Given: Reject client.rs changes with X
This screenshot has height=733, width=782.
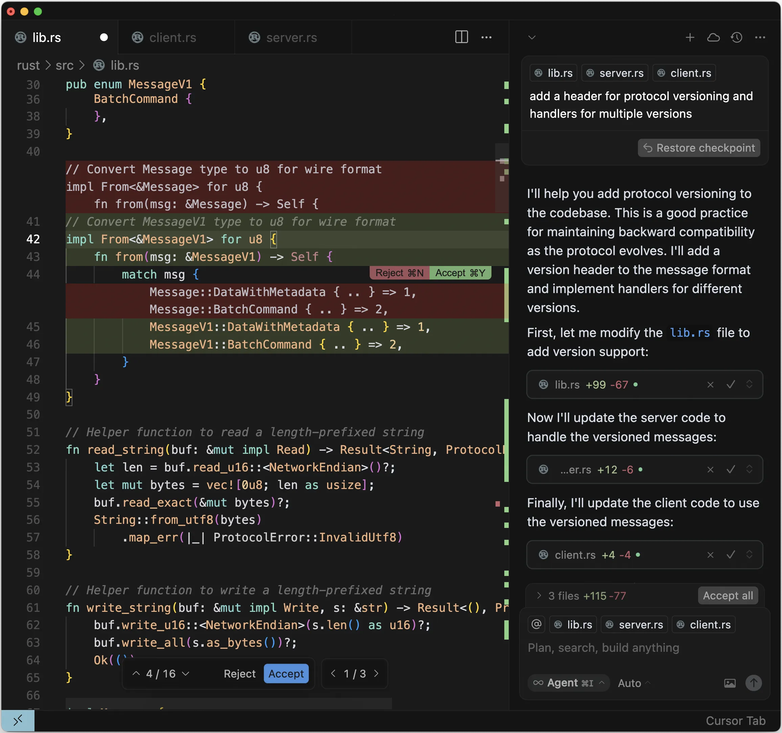Looking at the screenshot, I should (710, 555).
